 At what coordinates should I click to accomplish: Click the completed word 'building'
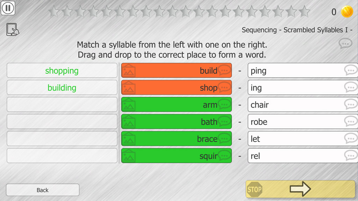(x=62, y=88)
